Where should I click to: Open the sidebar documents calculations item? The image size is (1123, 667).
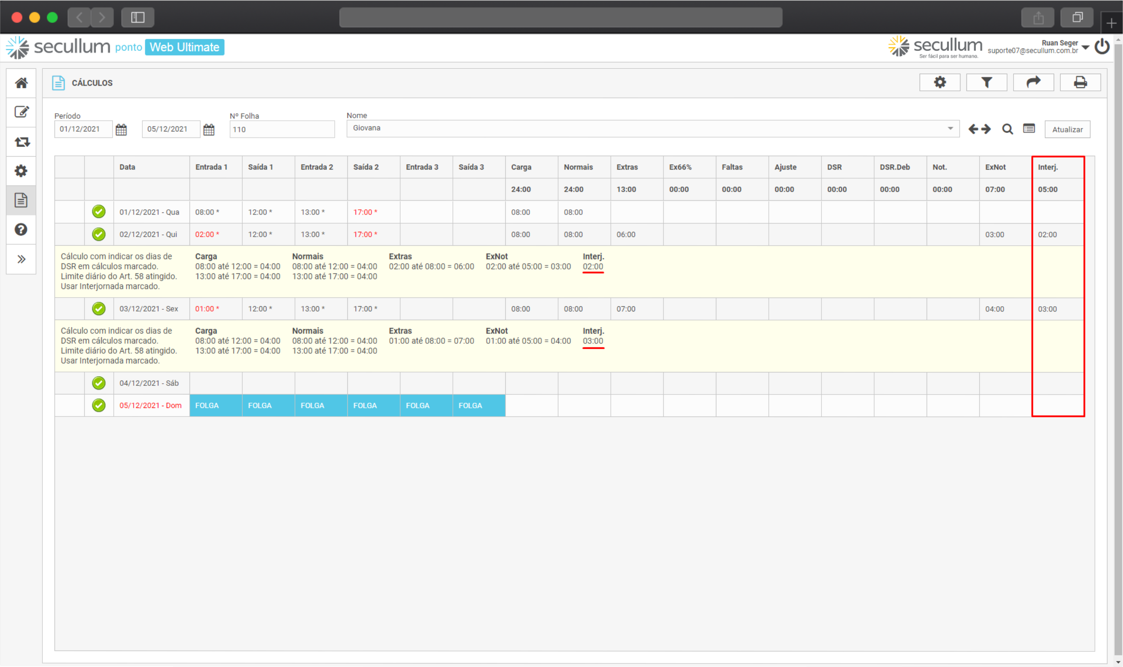[21, 200]
